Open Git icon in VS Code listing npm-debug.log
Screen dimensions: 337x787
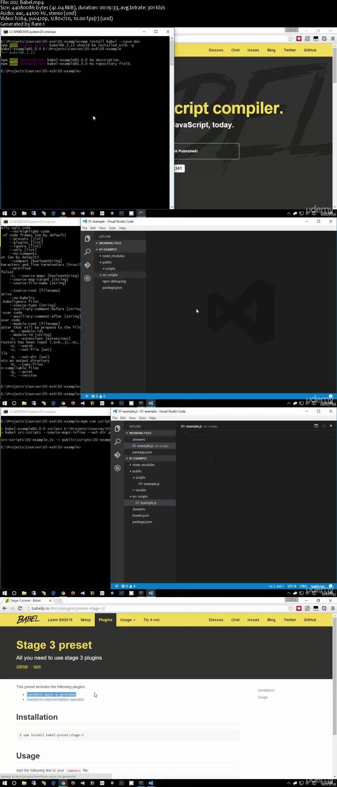(x=88, y=265)
